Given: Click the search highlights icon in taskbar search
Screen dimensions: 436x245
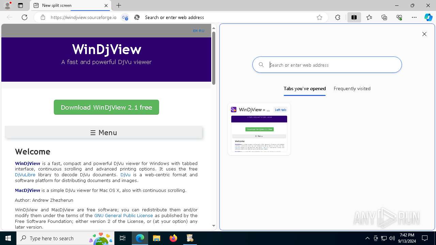Looking at the screenshot, I should coord(101,238).
